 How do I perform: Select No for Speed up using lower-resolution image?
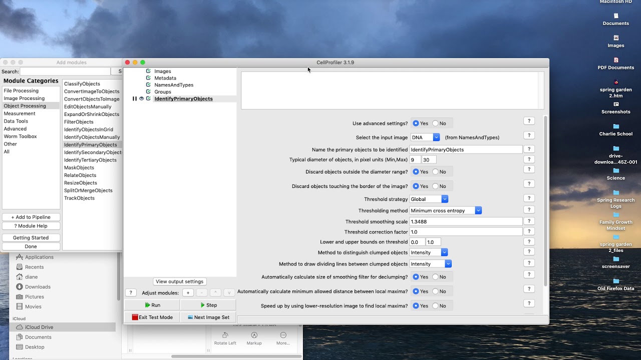click(x=435, y=306)
